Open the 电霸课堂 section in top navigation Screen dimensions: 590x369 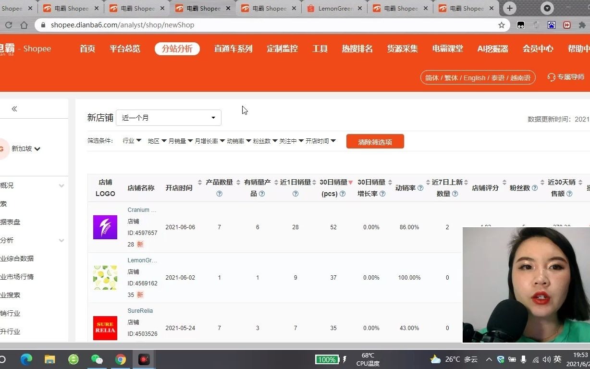(447, 49)
